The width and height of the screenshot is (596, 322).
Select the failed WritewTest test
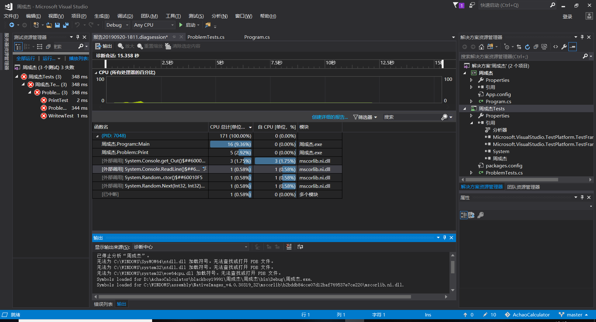(61, 116)
